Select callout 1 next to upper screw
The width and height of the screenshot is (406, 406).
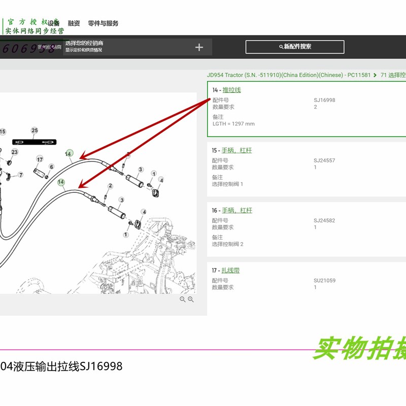pyautogui.click(x=154, y=174)
